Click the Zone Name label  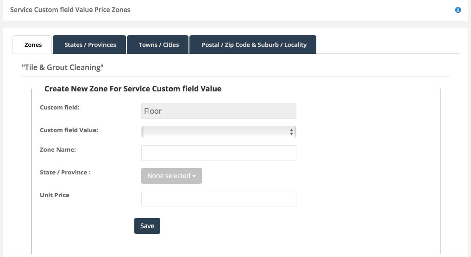click(58, 149)
